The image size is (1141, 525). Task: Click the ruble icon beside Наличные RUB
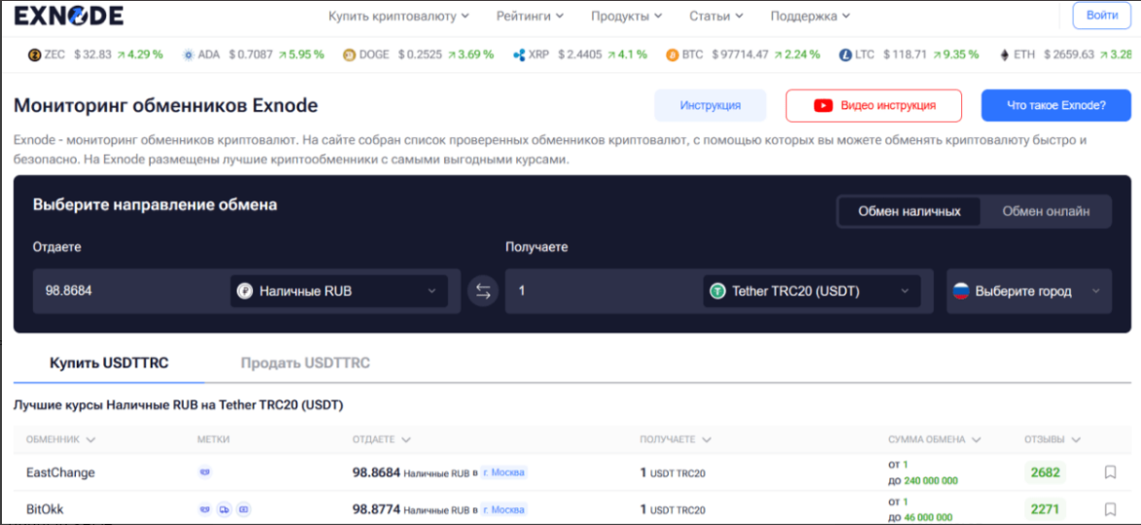pos(245,292)
